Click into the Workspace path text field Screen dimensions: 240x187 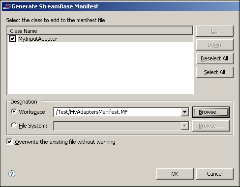click(118, 112)
